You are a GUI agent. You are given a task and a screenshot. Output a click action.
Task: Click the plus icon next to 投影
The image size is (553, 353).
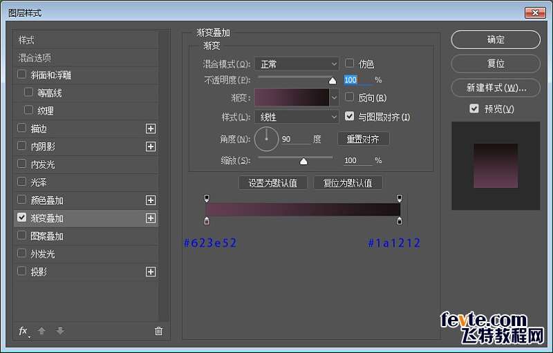[151, 271]
